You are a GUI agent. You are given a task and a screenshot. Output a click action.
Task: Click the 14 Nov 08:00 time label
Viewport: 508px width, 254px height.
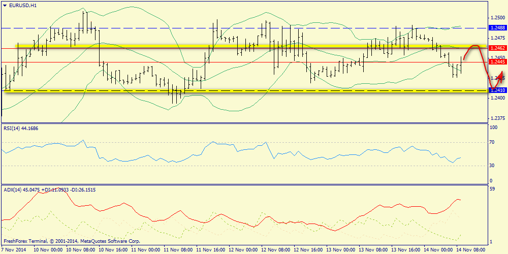pyautogui.click(x=471, y=250)
